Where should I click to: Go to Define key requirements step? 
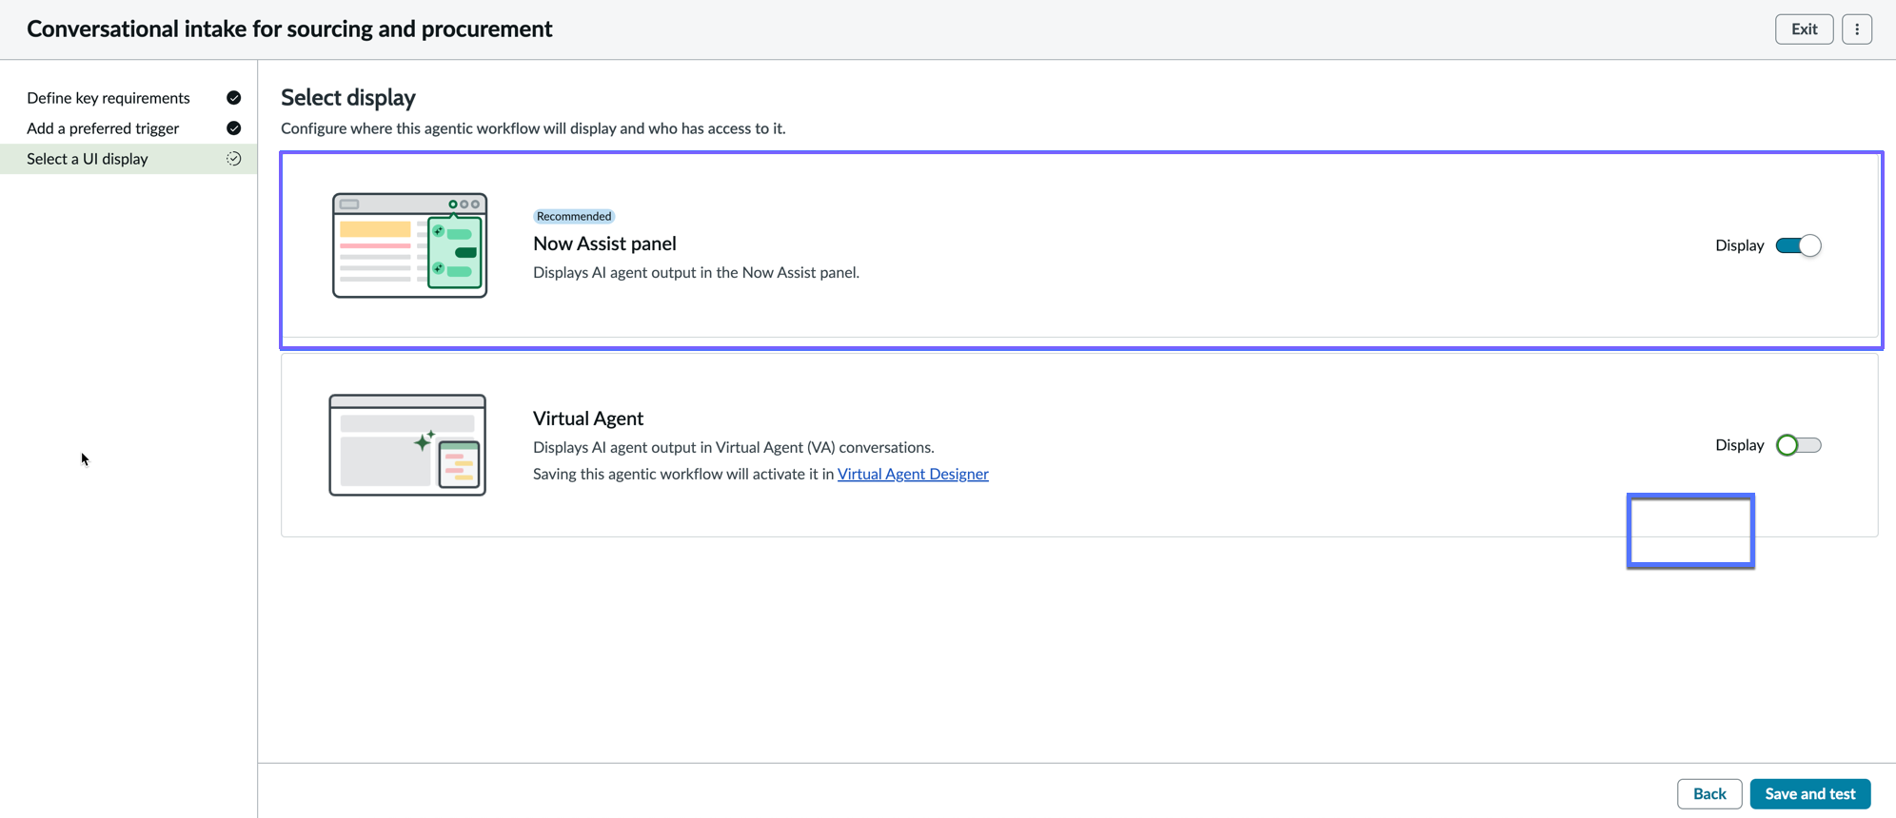[x=109, y=98]
